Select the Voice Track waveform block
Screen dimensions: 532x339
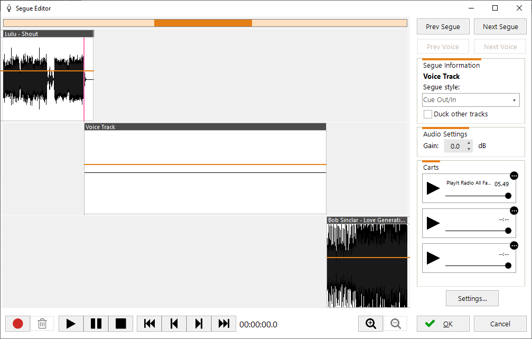205,169
